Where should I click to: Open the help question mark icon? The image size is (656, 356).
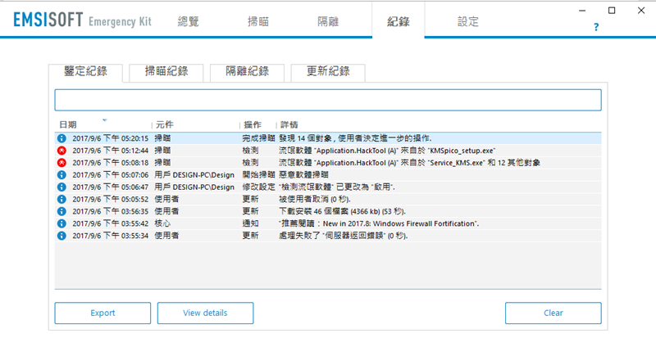596,27
